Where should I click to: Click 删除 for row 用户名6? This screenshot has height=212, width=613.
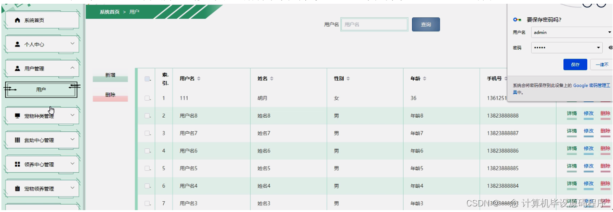(605, 149)
